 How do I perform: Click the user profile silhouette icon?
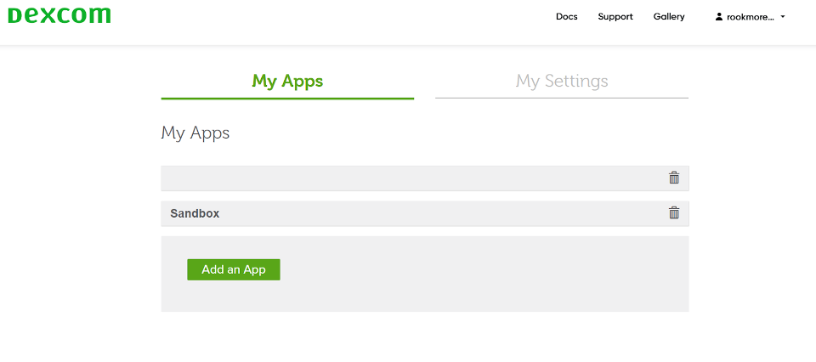(x=719, y=17)
